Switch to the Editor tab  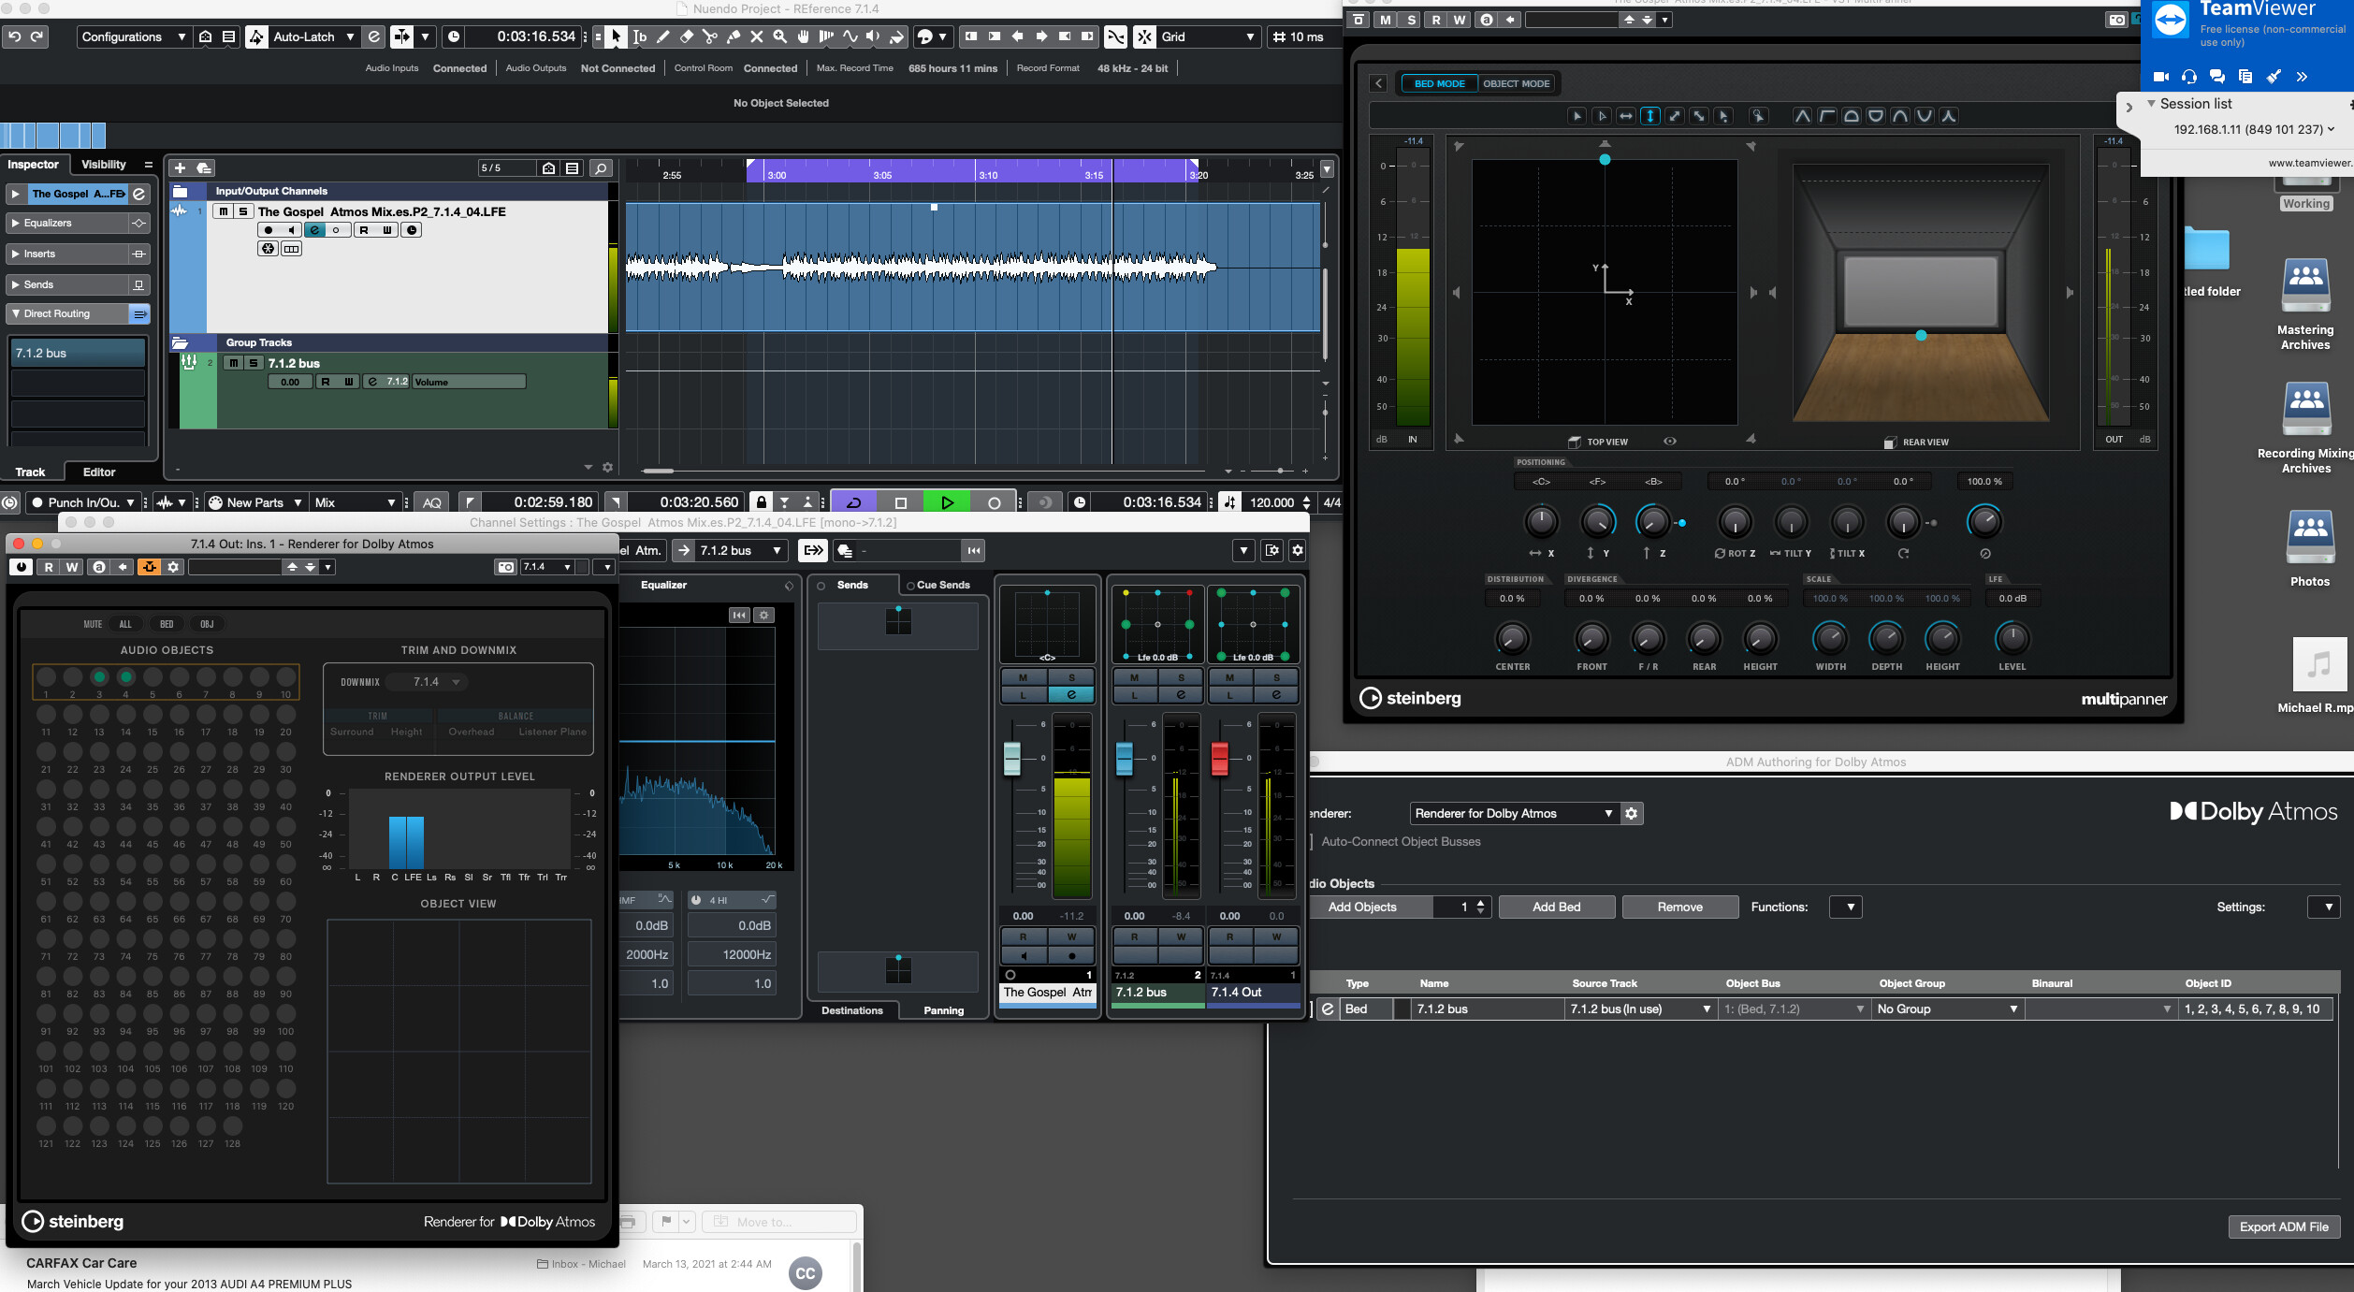click(99, 472)
